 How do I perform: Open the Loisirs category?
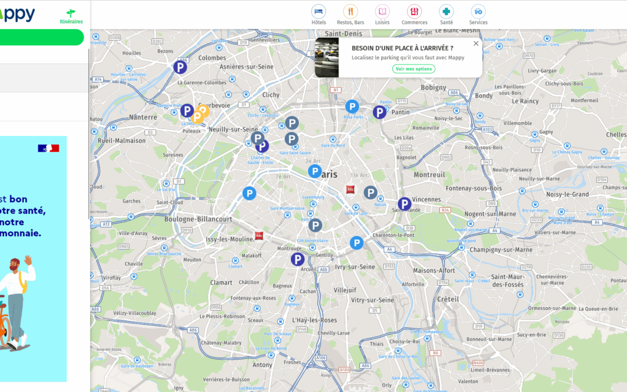coord(382,15)
